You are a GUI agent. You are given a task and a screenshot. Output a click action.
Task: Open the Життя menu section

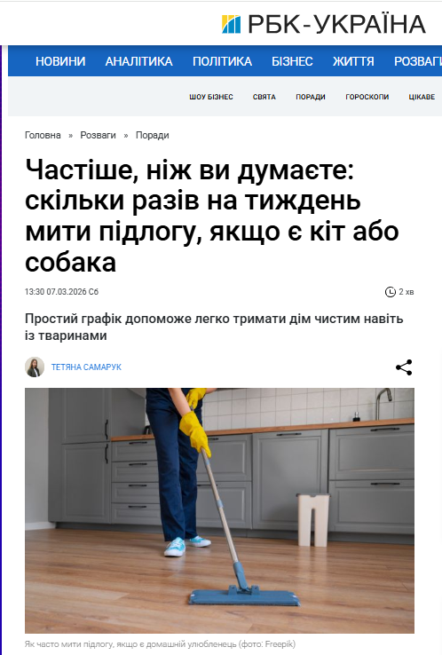pyautogui.click(x=353, y=61)
